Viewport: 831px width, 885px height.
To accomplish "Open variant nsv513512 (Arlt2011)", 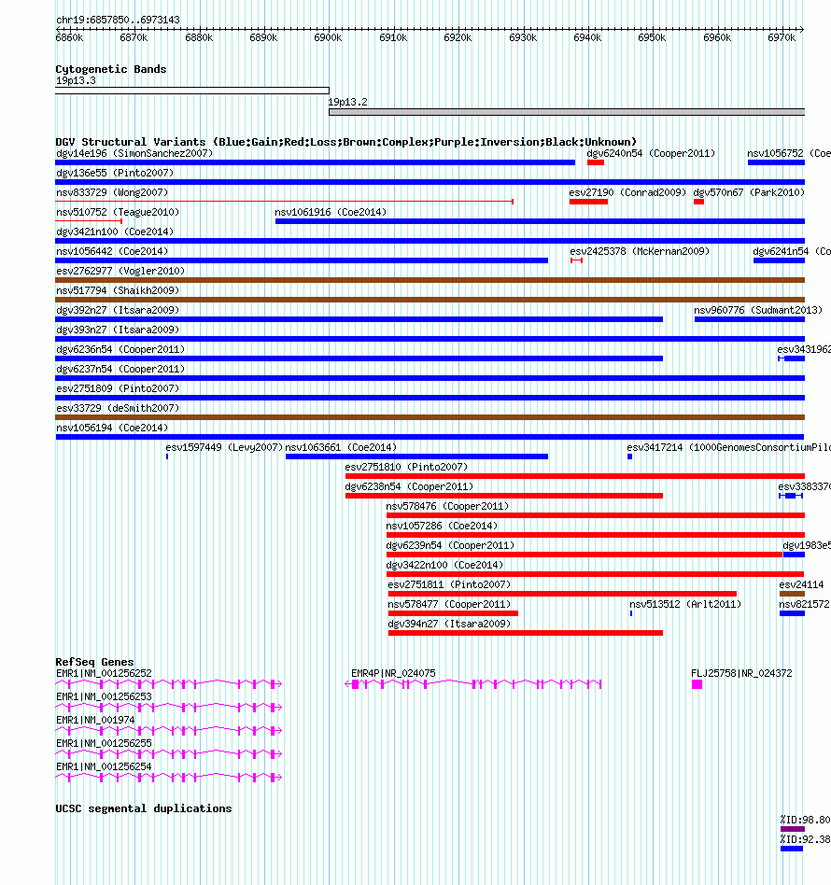I will tap(685, 605).
